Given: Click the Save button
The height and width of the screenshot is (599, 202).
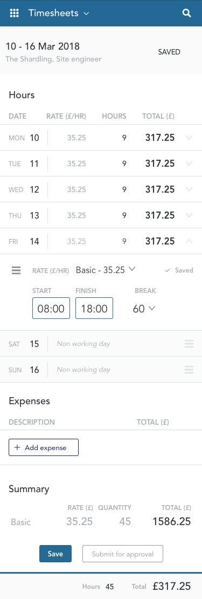Looking at the screenshot, I should [55, 554].
